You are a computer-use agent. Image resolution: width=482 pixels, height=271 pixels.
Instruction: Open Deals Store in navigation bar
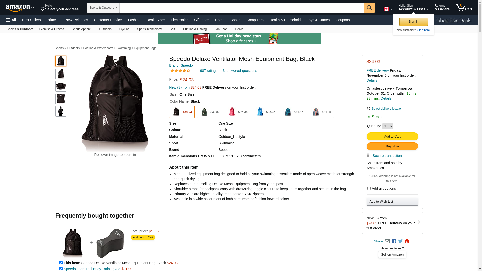point(155,20)
